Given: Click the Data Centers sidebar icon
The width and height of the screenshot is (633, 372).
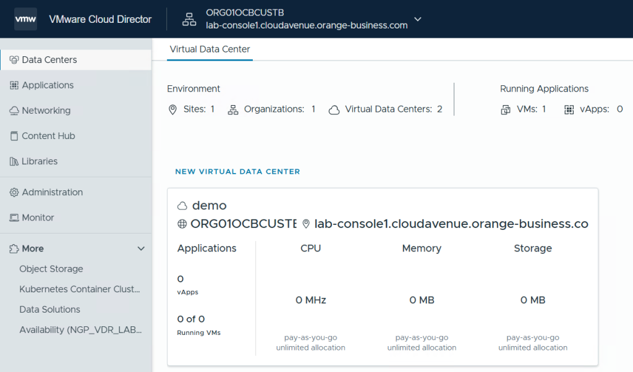Looking at the screenshot, I should (14, 60).
